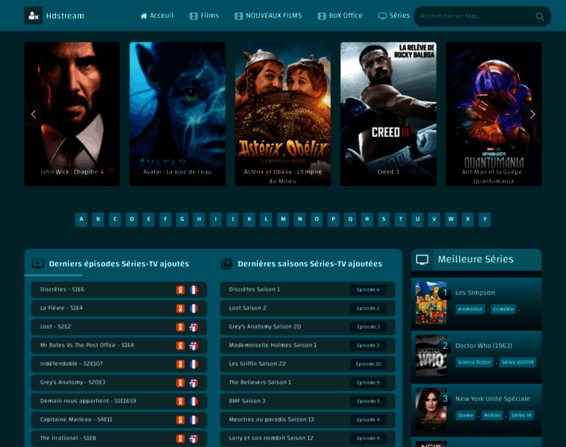Click icon beside Dernières saisons heading
This screenshot has height=447, width=566.
[x=226, y=264]
